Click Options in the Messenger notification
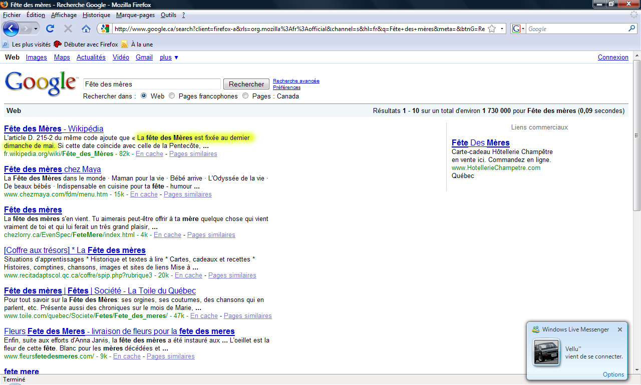Viewport: 641px width, 385px height. tap(613, 374)
